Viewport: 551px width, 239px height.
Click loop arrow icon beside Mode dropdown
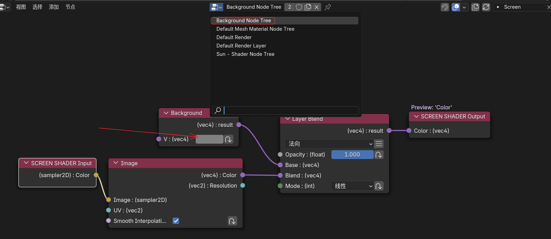pos(379,186)
